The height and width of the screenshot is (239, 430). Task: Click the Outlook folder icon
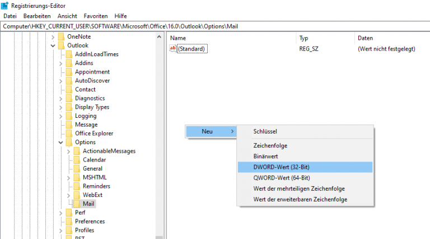[62, 45]
